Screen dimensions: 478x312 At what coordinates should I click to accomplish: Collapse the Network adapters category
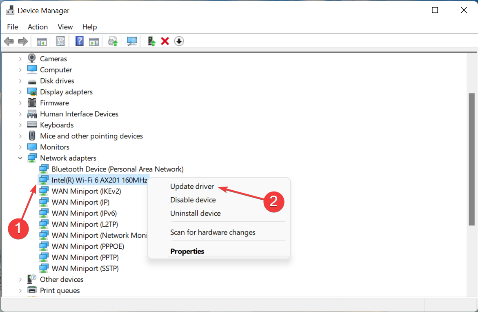[x=20, y=158]
